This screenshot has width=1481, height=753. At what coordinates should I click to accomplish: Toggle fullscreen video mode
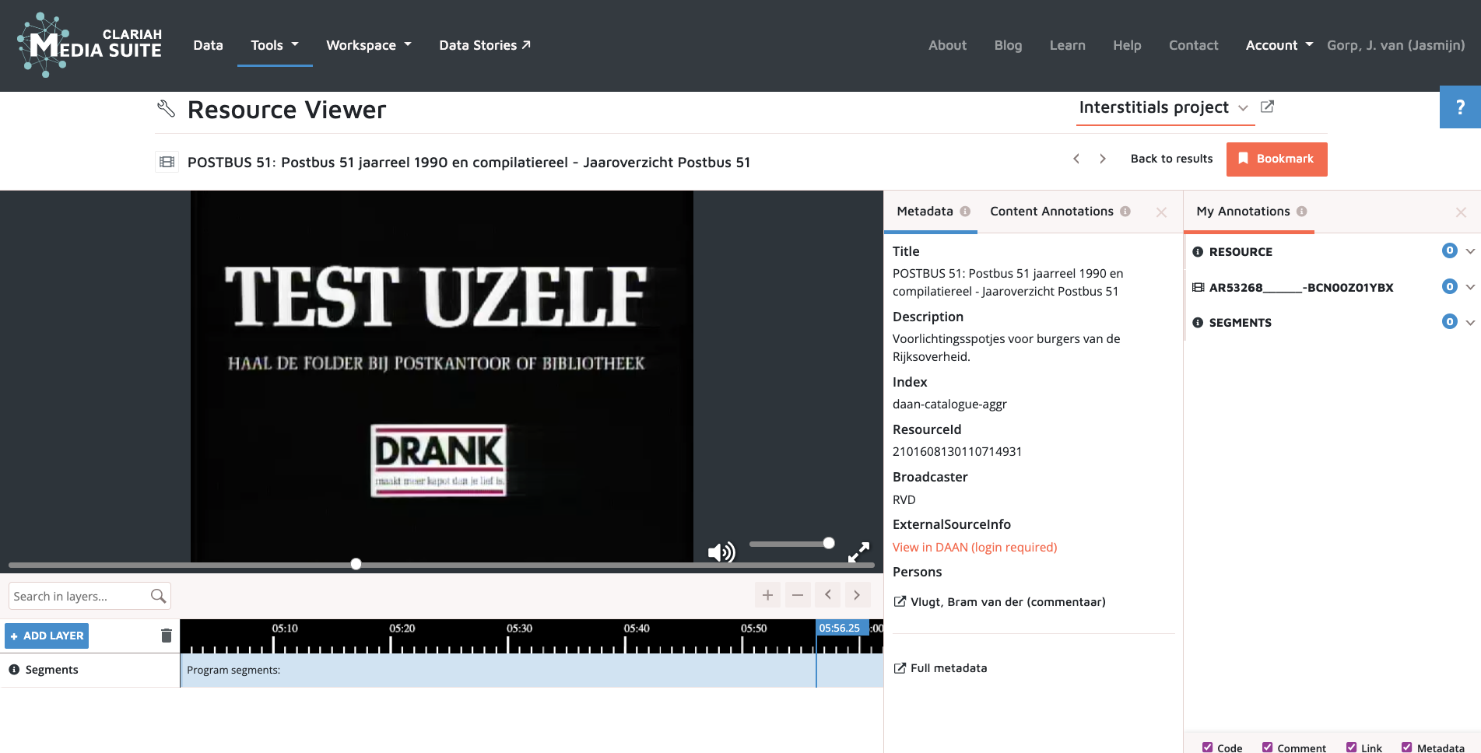click(858, 552)
